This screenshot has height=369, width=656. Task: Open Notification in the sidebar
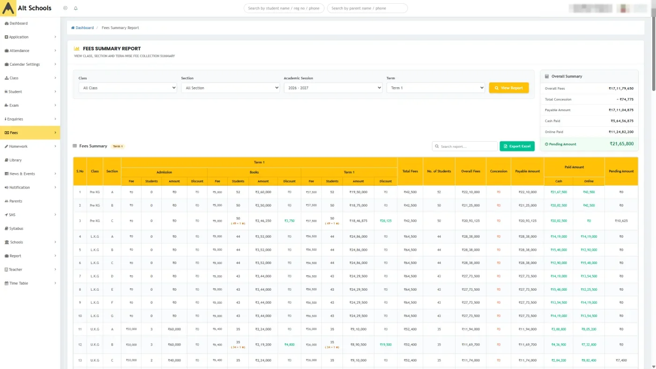tap(30, 188)
